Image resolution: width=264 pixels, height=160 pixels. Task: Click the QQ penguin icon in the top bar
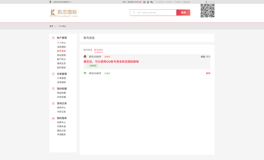coord(148,2)
